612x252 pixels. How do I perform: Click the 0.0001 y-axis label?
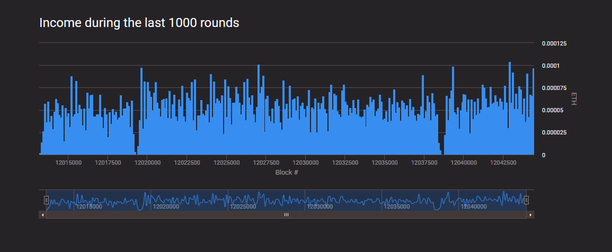coord(551,66)
